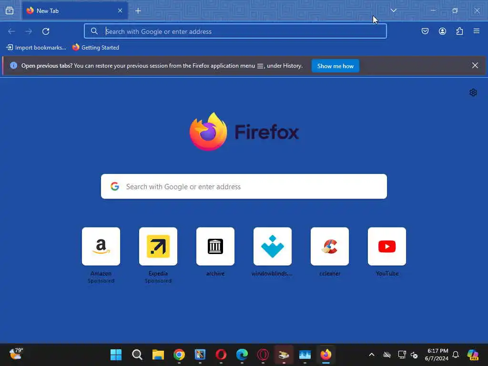Focus the address bar search field
The height and width of the screenshot is (366, 488).
coord(235,31)
